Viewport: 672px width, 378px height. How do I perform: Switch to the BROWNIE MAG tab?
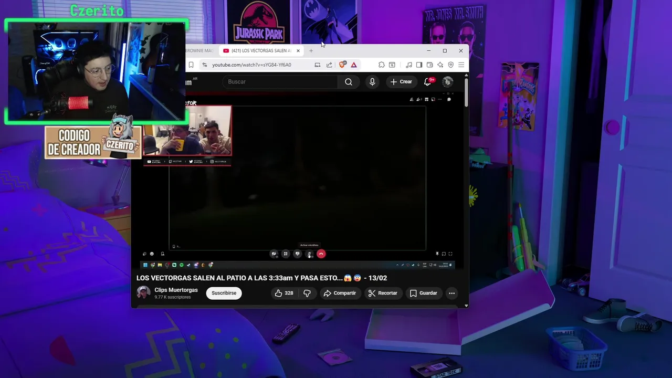point(201,51)
